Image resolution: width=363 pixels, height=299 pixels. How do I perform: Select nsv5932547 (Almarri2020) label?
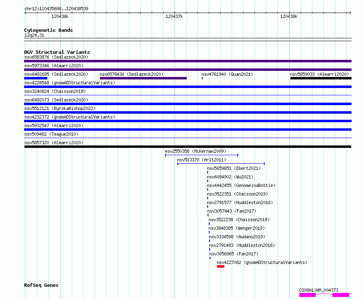pos(54,125)
